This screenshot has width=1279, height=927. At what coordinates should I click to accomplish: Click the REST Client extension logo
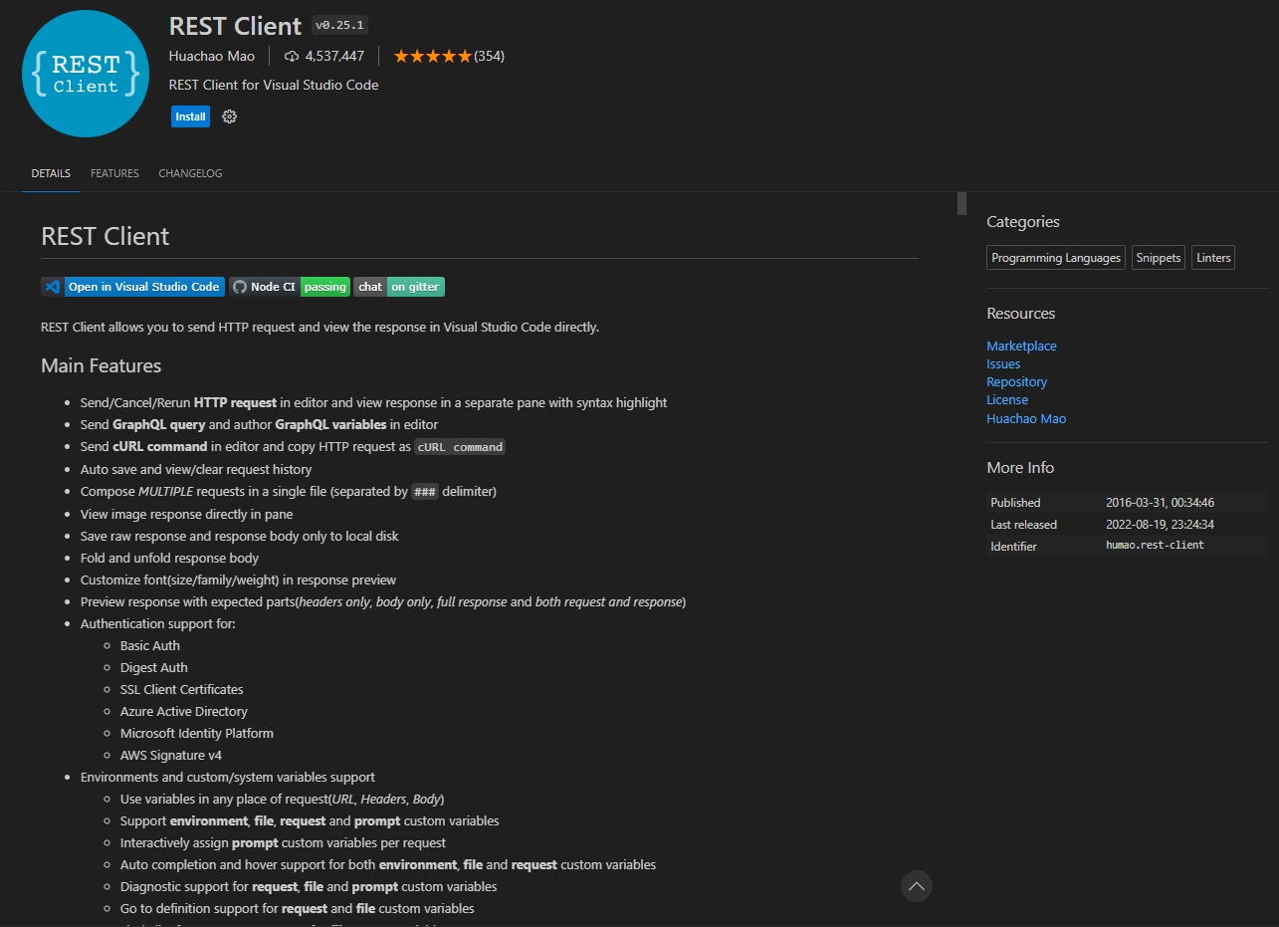click(x=86, y=74)
